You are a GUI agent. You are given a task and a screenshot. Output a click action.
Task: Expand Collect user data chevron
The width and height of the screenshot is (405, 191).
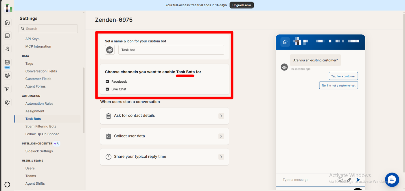[x=221, y=136]
